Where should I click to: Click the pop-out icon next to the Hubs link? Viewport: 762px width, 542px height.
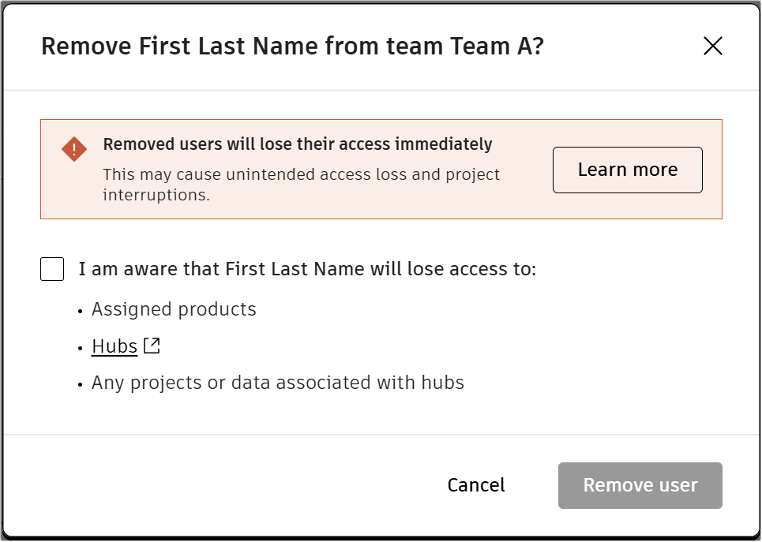click(x=152, y=344)
